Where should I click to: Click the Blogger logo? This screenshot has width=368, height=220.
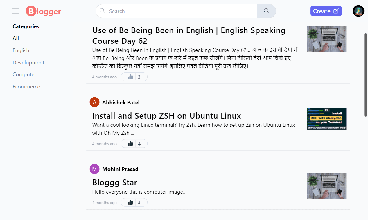[x=44, y=11]
